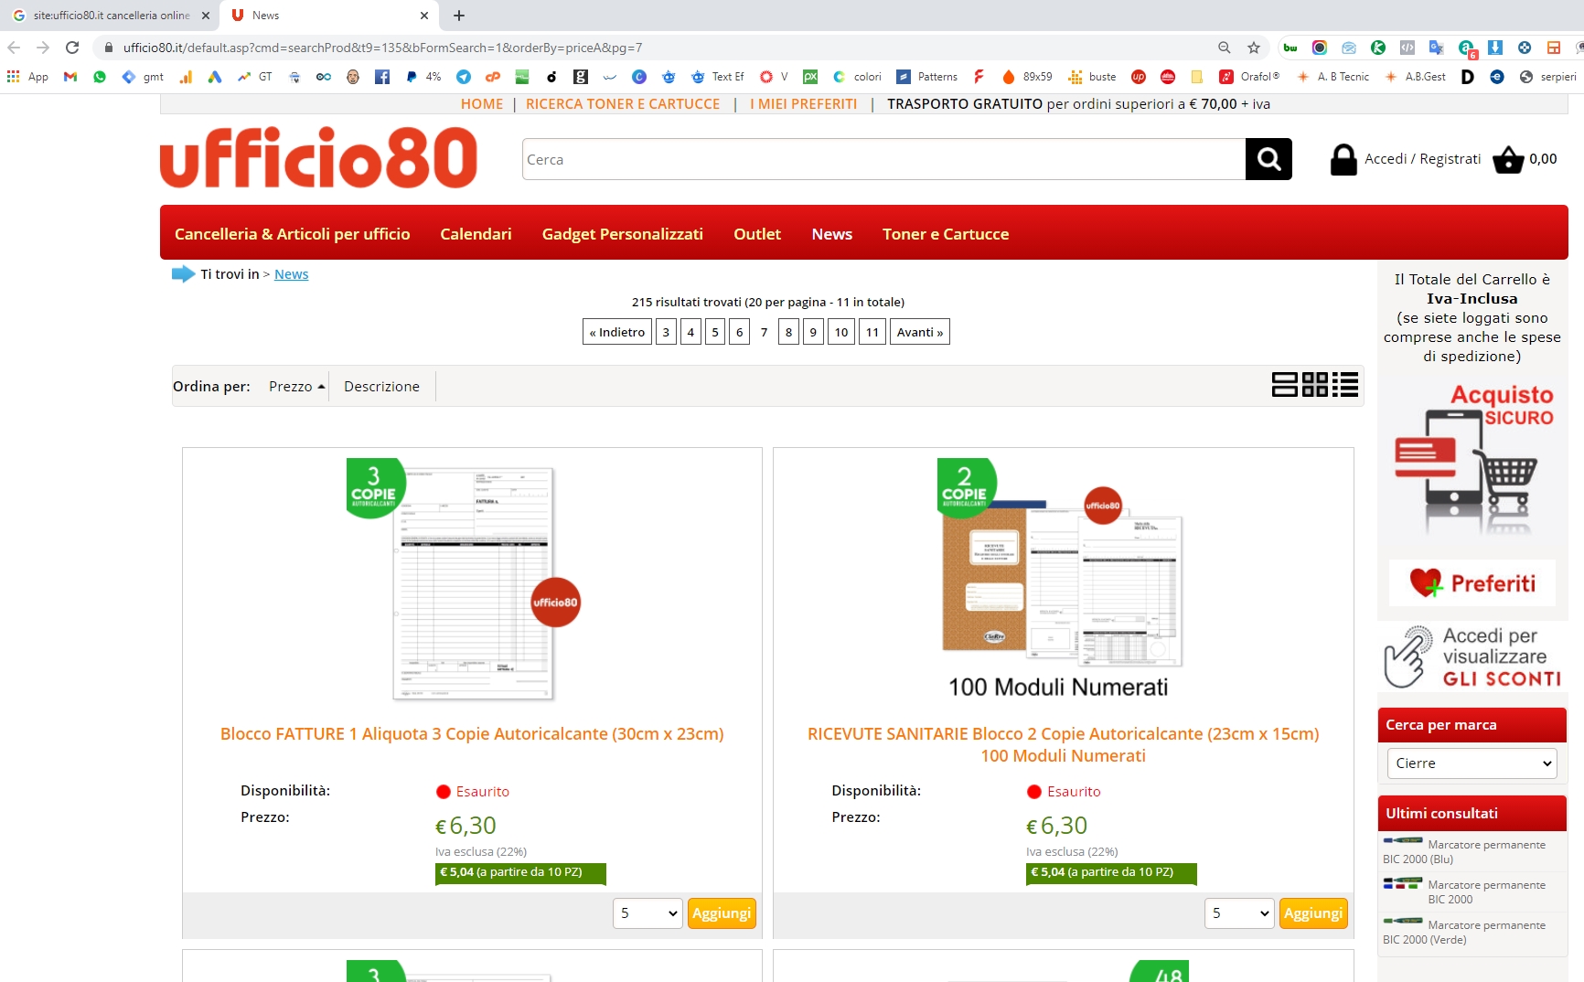The image size is (1584, 982).
Task: Click Aggiungi for Blocco FATTURE
Action: click(722, 913)
